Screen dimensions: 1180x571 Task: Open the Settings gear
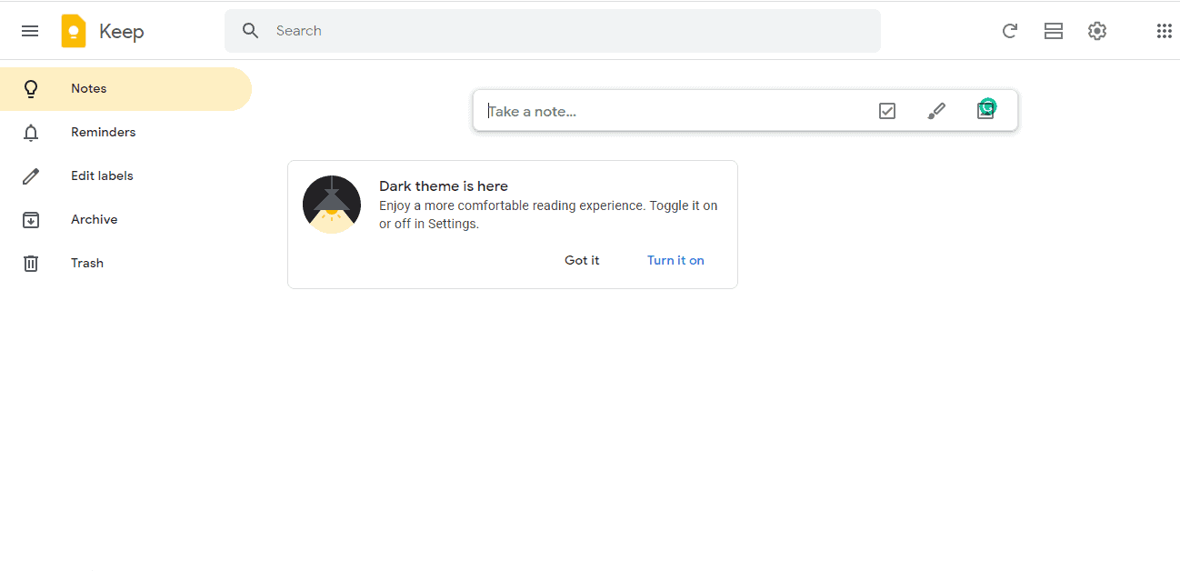point(1097,31)
